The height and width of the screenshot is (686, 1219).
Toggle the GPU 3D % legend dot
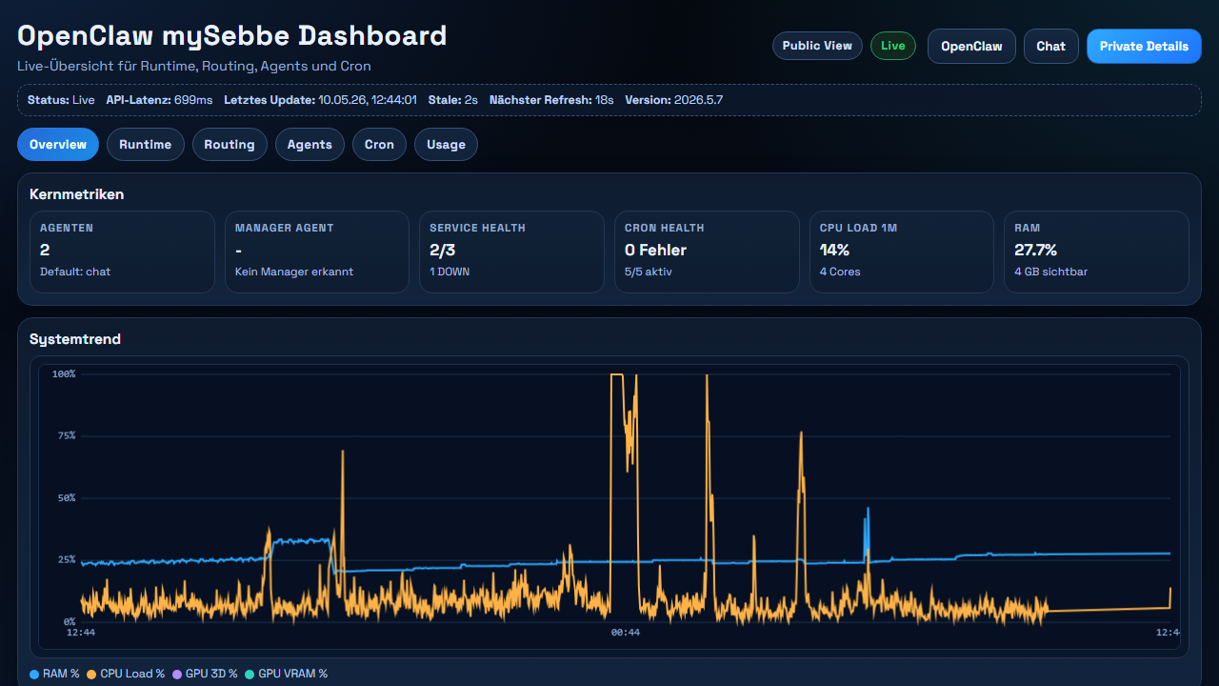click(x=177, y=675)
